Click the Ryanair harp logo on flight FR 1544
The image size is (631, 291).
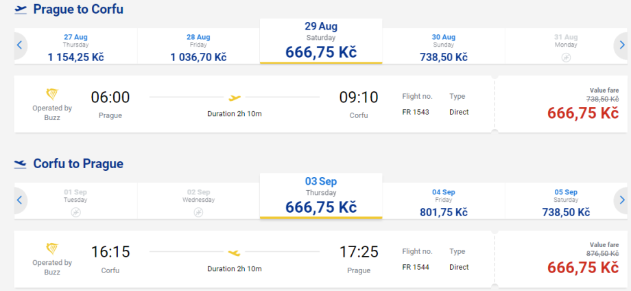[x=52, y=249]
